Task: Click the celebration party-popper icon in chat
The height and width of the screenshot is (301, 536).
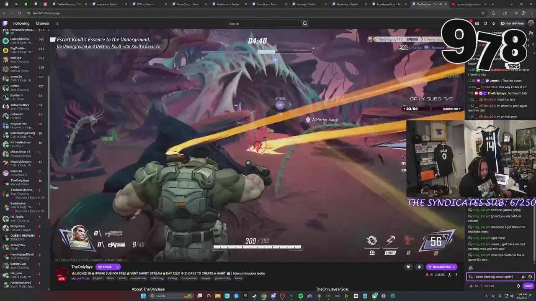Action: pyautogui.click(x=523, y=277)
